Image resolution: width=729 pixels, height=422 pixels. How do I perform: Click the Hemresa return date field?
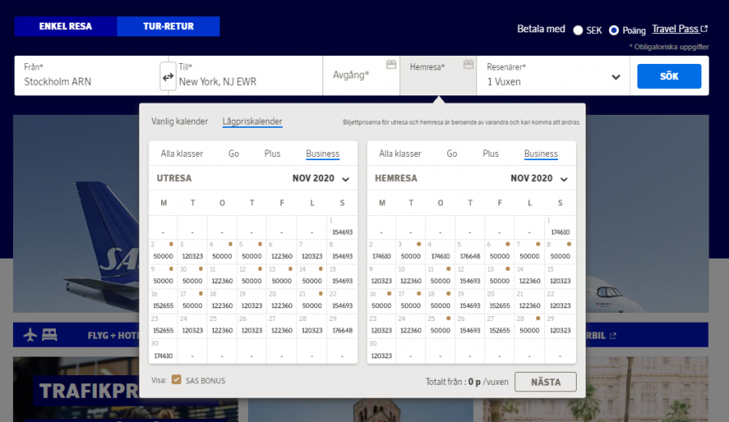coord(438,76)
